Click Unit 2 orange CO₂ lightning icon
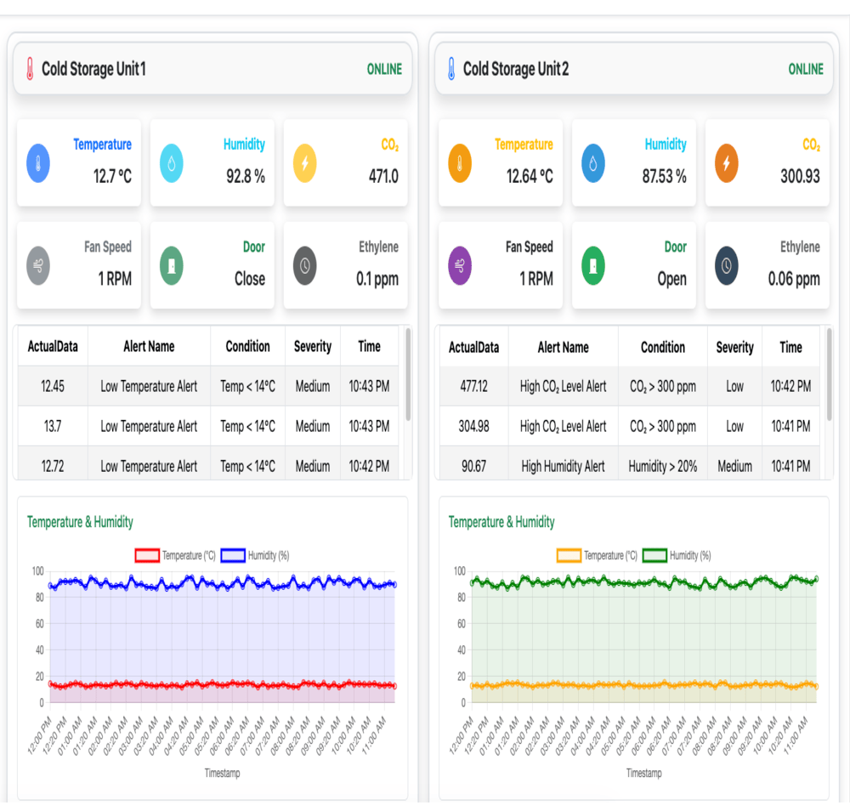 coord(726,163)
